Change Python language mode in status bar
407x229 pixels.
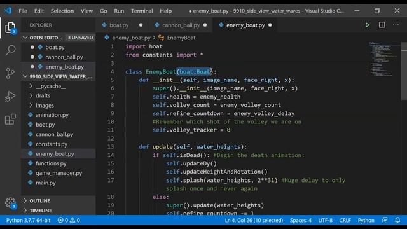click(x=366, y=220)
